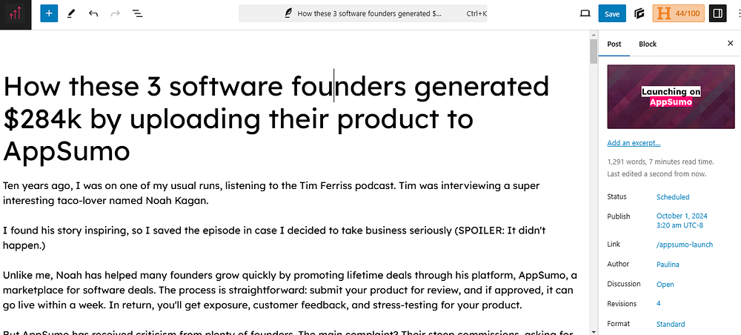Open the Scheduled status dropdown

pos(673,197)
